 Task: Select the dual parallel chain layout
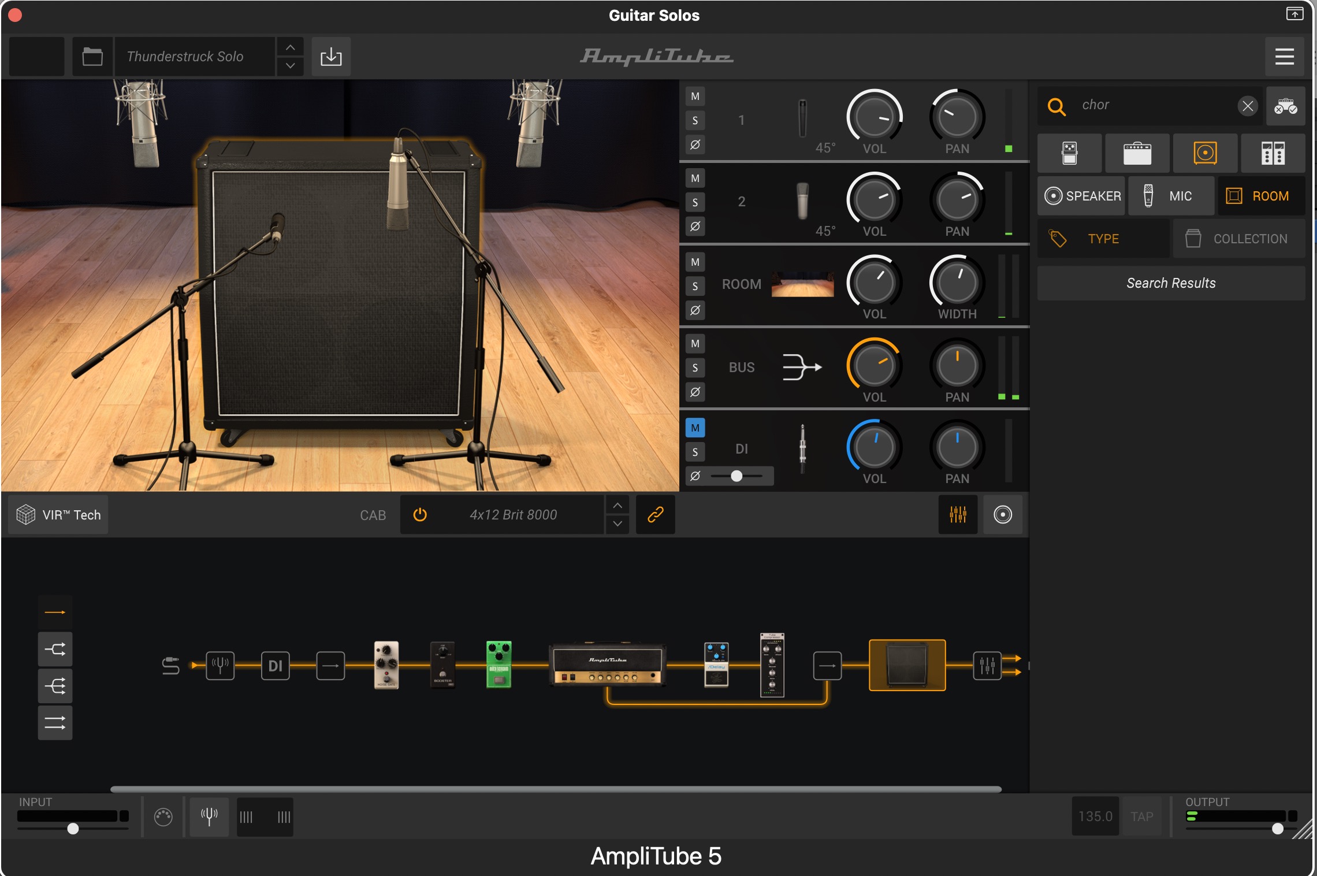click(55, 723)
